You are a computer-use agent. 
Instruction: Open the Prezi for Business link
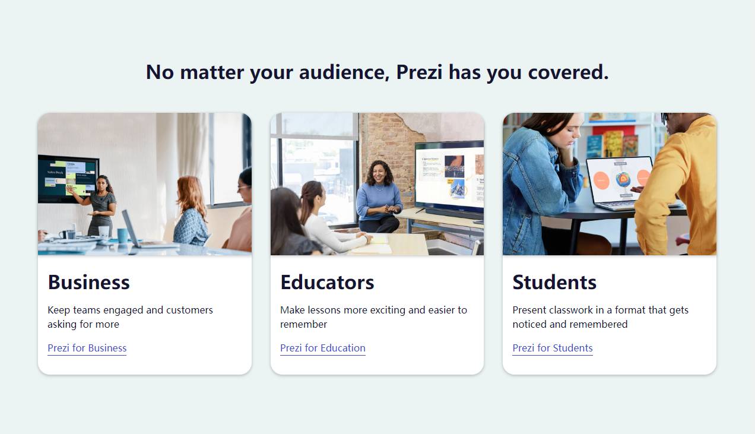point(87,348)
